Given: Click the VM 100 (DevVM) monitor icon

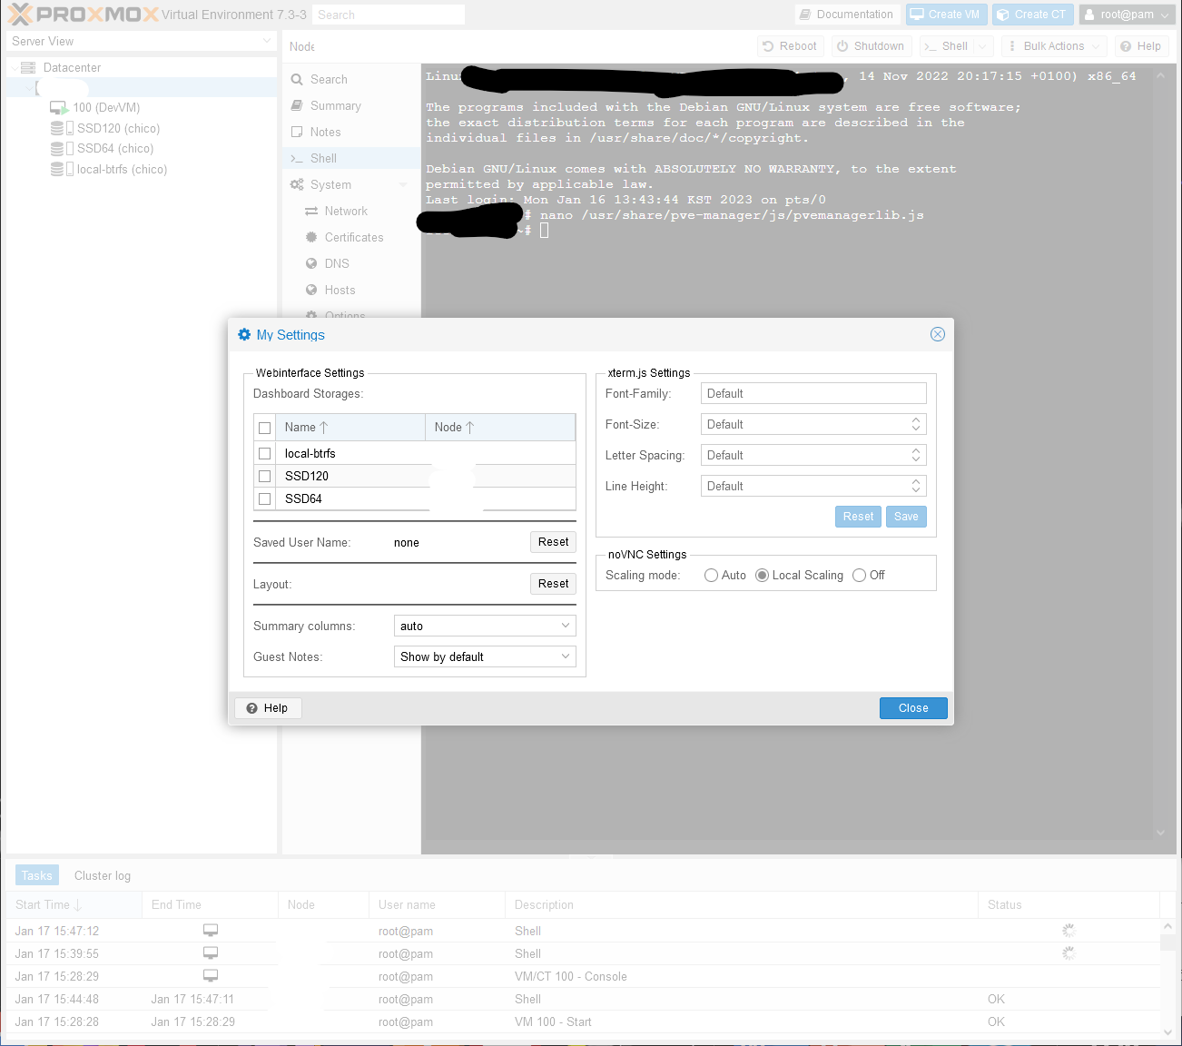Looking at the screenshot, I should pyautogui.click(x=59, y=108).
